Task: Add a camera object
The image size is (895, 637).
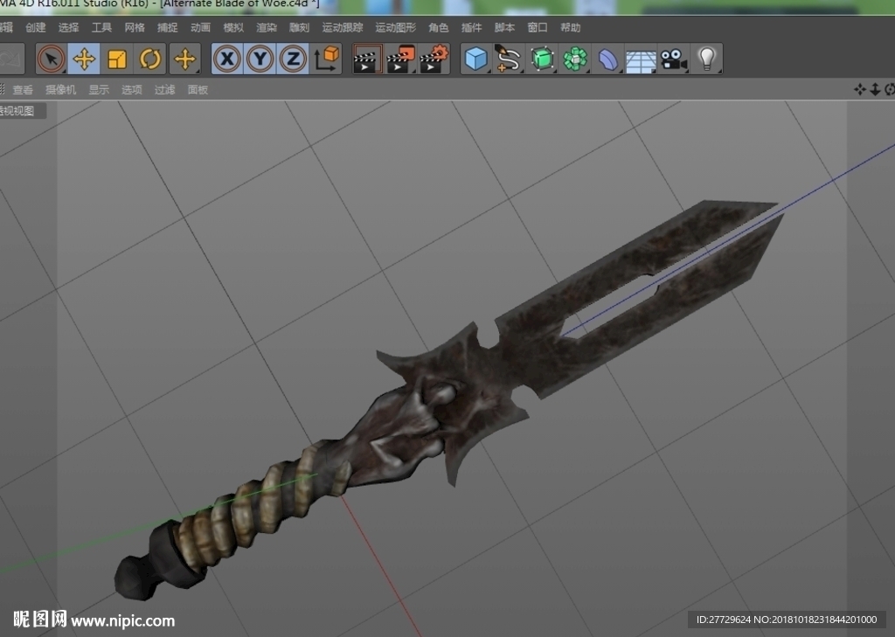Action: (x=674, y=59)
